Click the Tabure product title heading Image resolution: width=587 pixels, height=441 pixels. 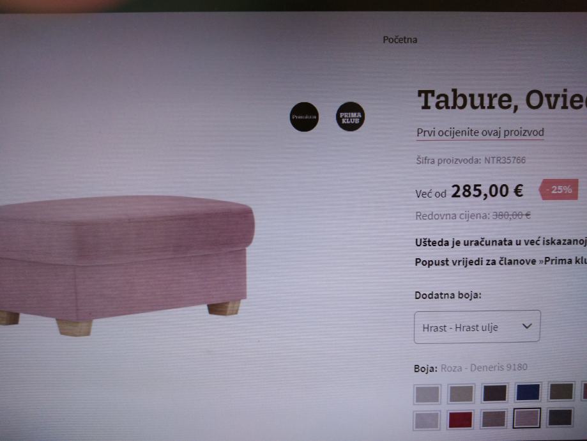point(501,100)
